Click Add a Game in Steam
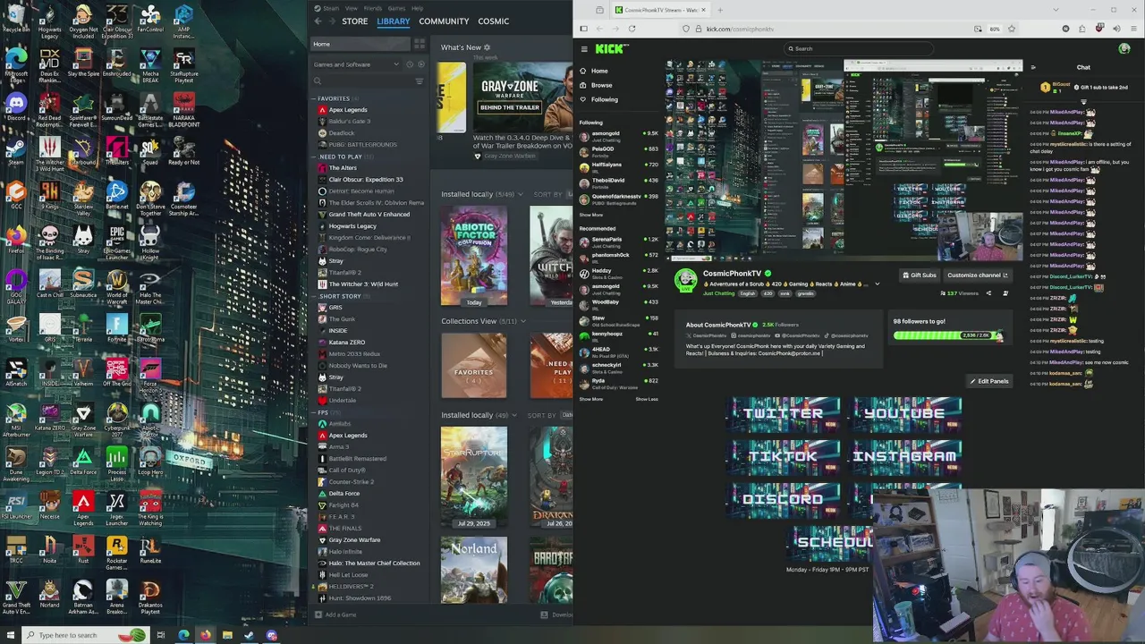Viewport: 1145px width, 644px height. (335, 614)
